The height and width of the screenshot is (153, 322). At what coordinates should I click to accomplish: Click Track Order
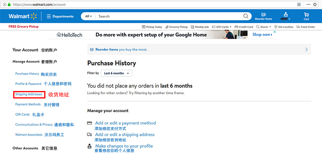(306, 27)
